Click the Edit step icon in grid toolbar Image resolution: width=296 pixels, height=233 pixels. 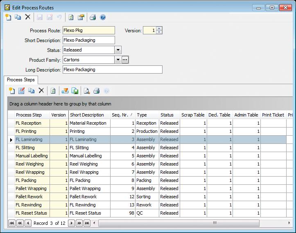coord(22,91)
